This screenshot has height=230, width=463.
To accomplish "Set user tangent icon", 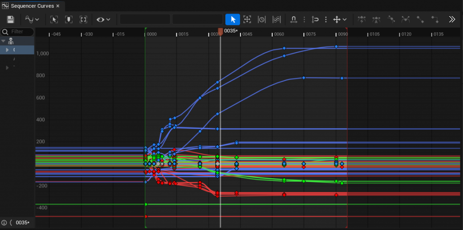I will click(x=391, y=19).
